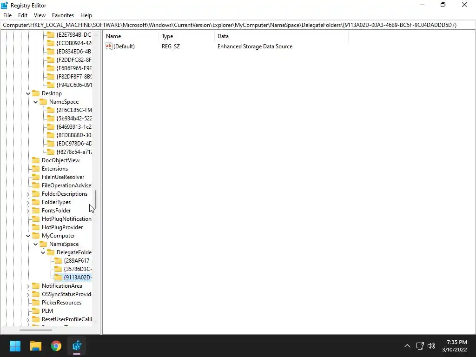Viewport: 476px width, 357px height.
Task: Open the Windows Start menu
Action: point(15,346)
